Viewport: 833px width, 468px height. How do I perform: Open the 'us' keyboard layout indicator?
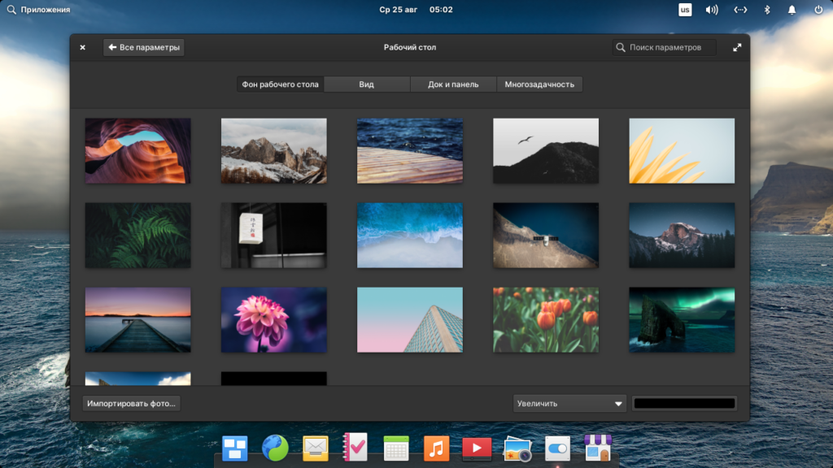coord(685,10)
